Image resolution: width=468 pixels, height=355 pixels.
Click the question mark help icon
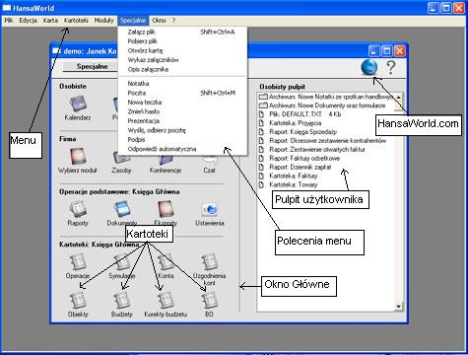click(391, 67)
